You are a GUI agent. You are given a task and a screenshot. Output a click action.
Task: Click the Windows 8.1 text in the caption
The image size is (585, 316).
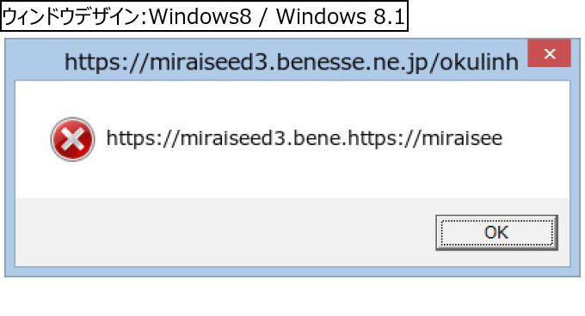(341, 16)
